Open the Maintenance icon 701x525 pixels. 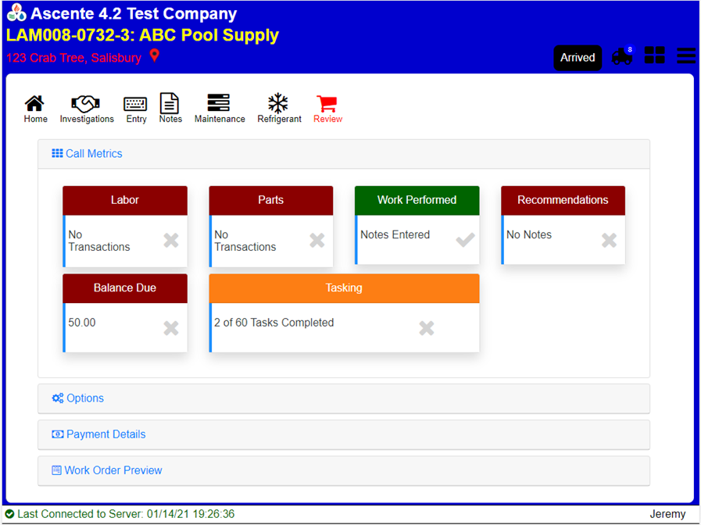pos(219,104)
